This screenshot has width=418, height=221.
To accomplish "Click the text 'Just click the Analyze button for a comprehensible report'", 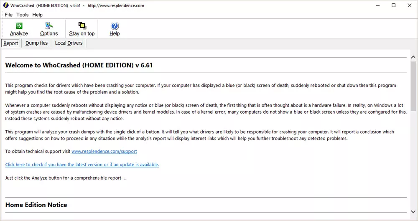I will pyautogui.click(x=64, y=178).
